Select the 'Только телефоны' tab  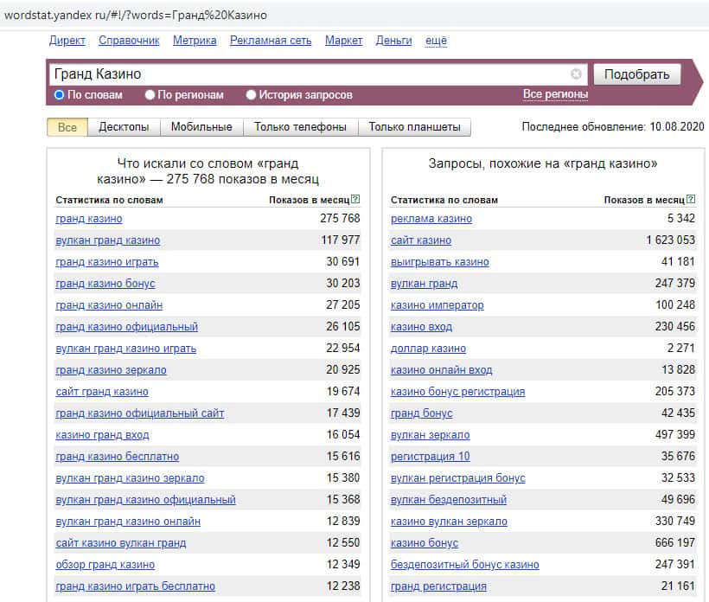[x=300, y=127]
